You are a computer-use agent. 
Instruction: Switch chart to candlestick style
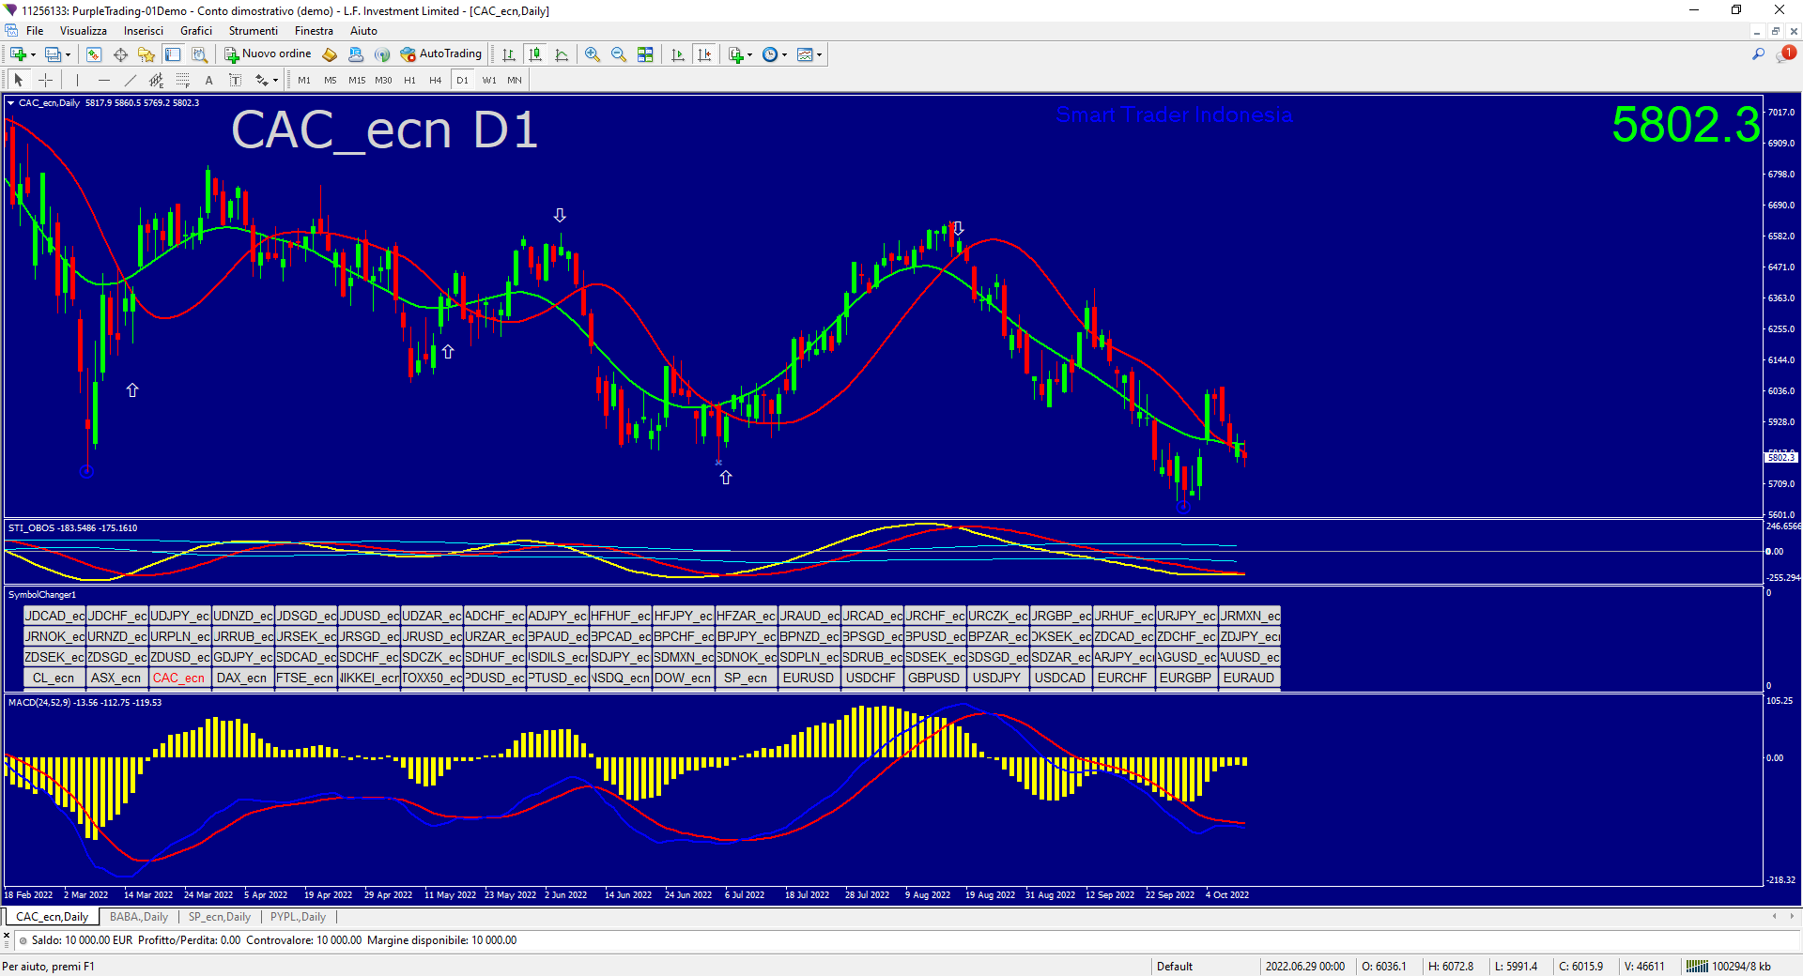point(535,54)
